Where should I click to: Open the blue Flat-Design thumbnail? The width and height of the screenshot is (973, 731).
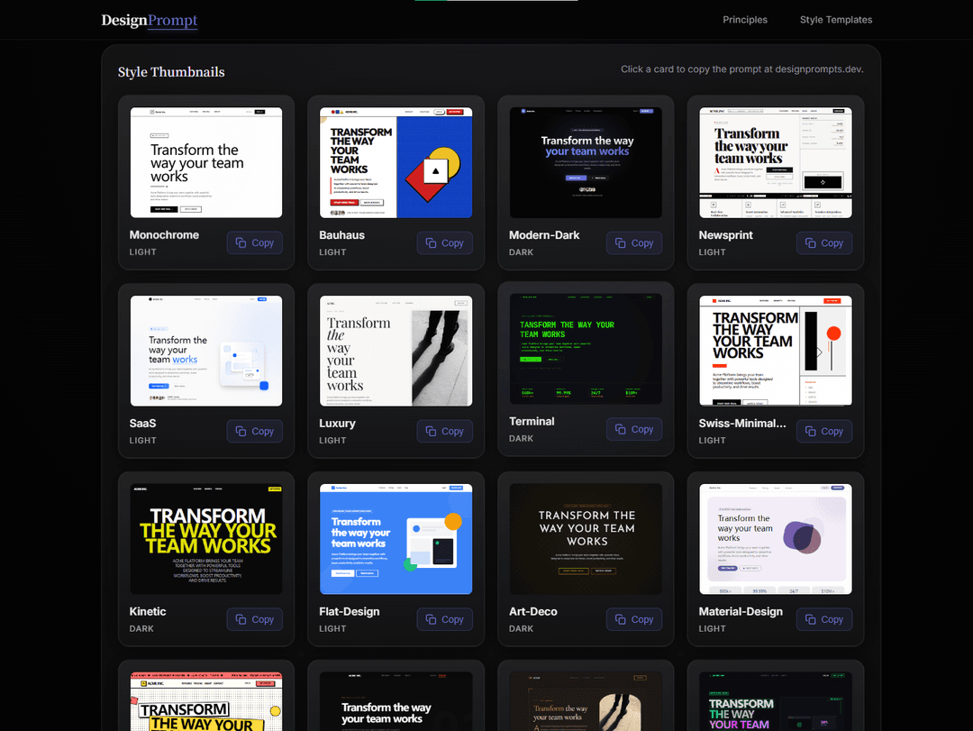396,539
